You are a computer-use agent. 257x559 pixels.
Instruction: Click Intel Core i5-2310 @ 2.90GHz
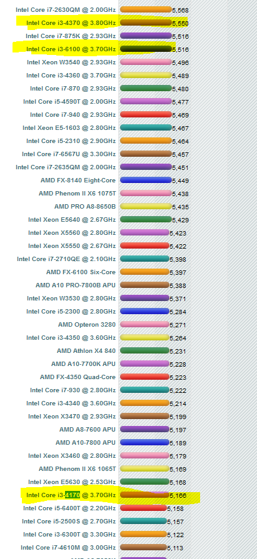71,141
